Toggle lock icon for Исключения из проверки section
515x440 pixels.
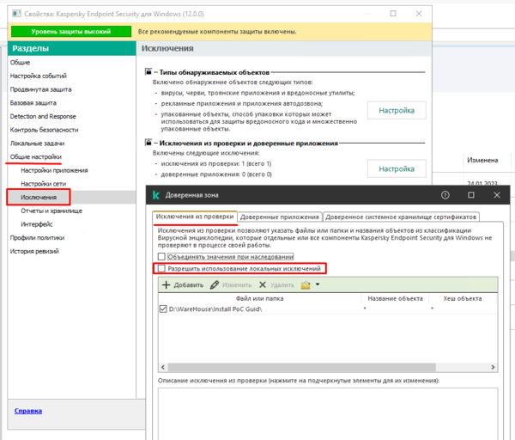tap(147, 144)
